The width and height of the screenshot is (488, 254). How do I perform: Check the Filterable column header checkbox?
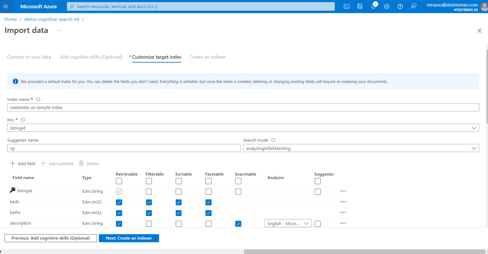pyautogui.click(x=149, y=181)
